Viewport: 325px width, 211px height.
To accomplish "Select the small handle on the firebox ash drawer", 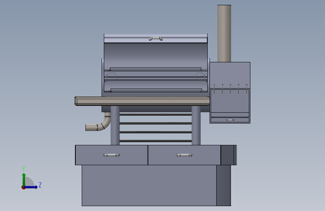I will [230, 120].
